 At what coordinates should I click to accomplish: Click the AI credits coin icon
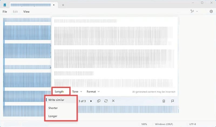pyautogui.click(x=164, y=101)
